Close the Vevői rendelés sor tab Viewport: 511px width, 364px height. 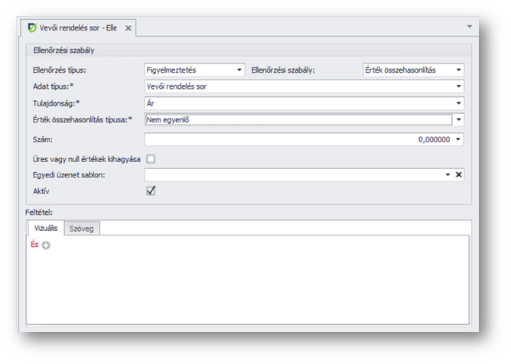[129, 28]
